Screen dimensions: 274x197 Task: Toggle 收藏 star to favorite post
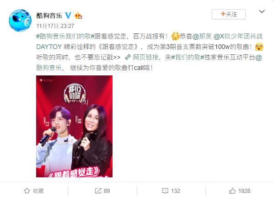34,191
